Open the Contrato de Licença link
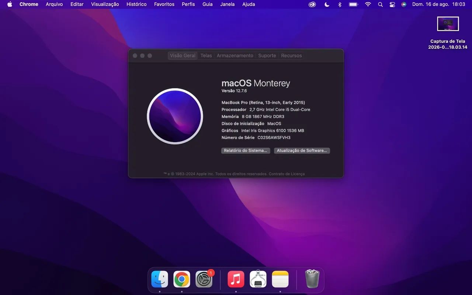Image resolution: width=472 pixels, height=295 pixels. click(x=287, y=174)
